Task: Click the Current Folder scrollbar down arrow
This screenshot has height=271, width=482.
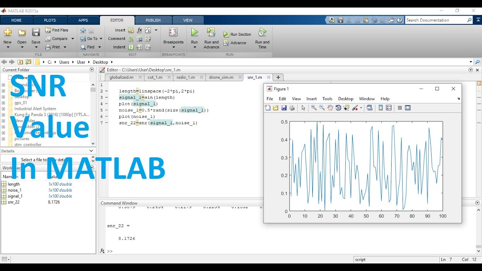Action: [x=93, y=143]
